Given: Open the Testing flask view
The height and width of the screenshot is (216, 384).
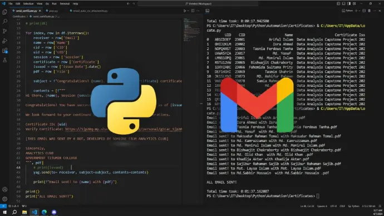Looking at the screenshot, I should pyautogui.click(x=4, y=60).
